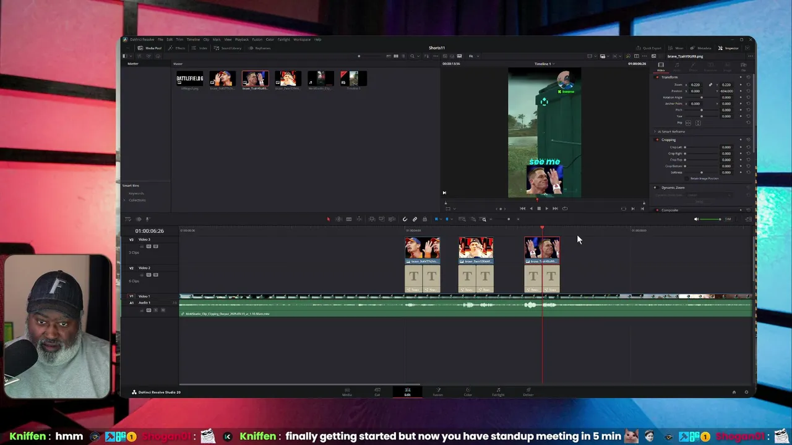Open the File menu
This screenshot has height=445, width=792.
160,40
